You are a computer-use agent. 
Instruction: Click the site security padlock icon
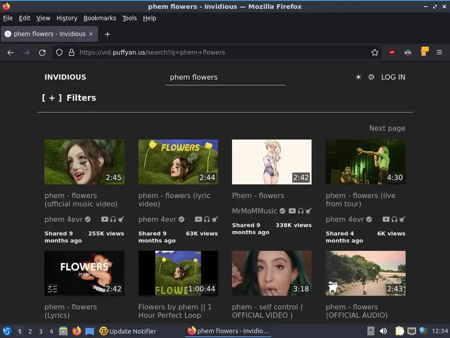coord(72,52)
